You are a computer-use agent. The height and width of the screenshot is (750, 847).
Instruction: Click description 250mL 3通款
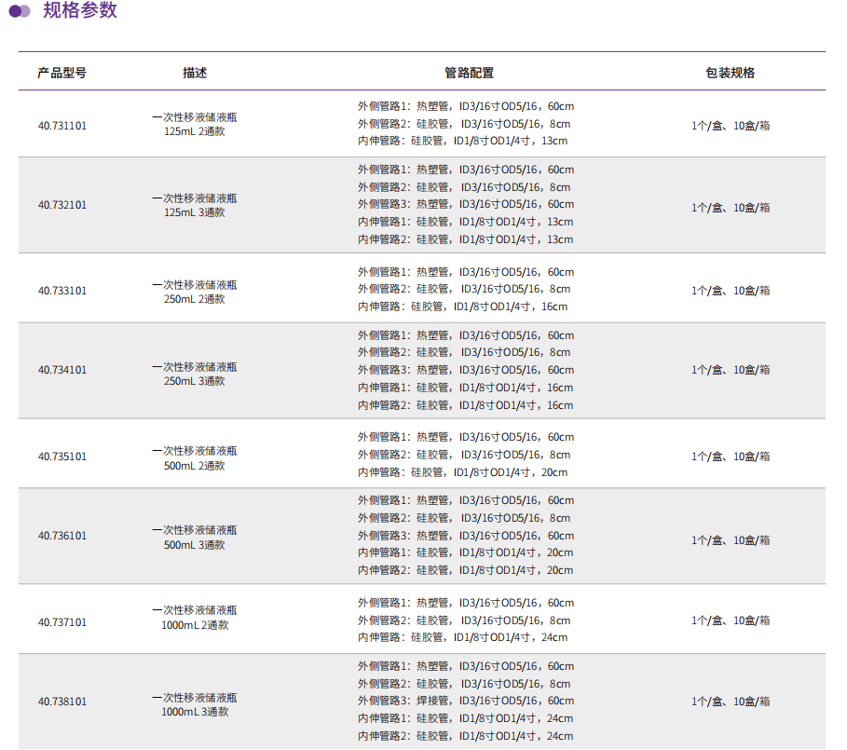(x=195, y=381)
